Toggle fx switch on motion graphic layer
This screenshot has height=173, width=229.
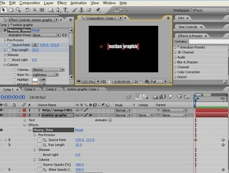tap(90, 115)
